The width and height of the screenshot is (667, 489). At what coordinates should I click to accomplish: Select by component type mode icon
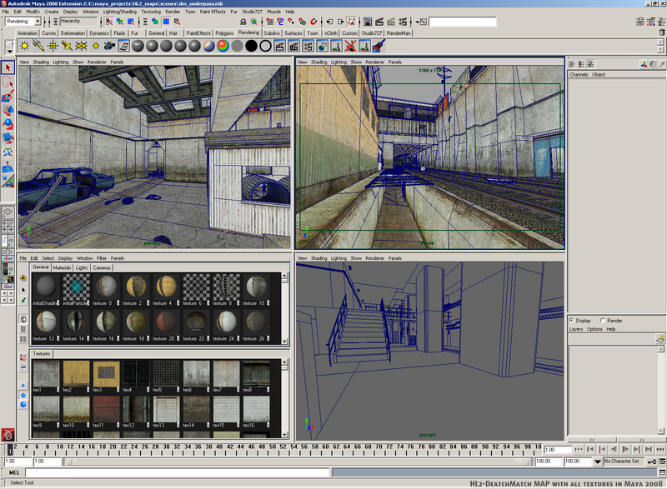131,22
